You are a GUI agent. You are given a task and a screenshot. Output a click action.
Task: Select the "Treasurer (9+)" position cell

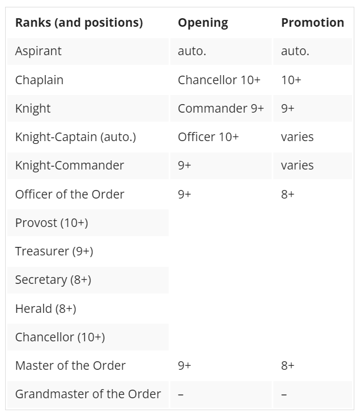pos(54,251)
